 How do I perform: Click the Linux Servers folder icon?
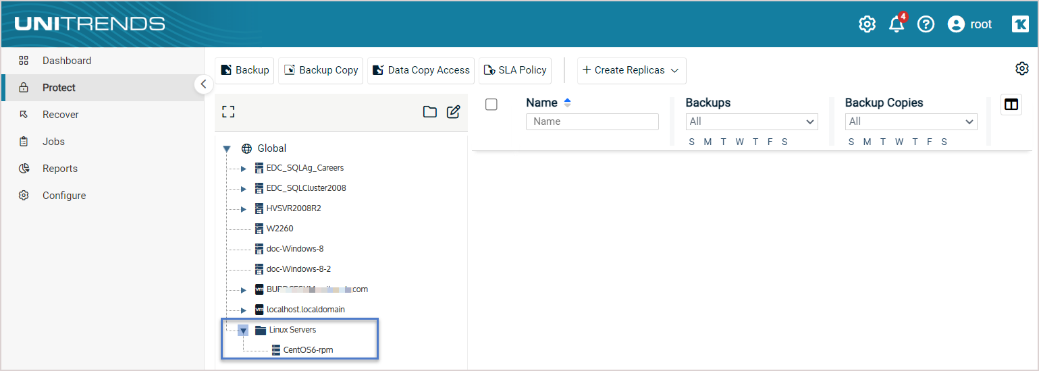261,330
